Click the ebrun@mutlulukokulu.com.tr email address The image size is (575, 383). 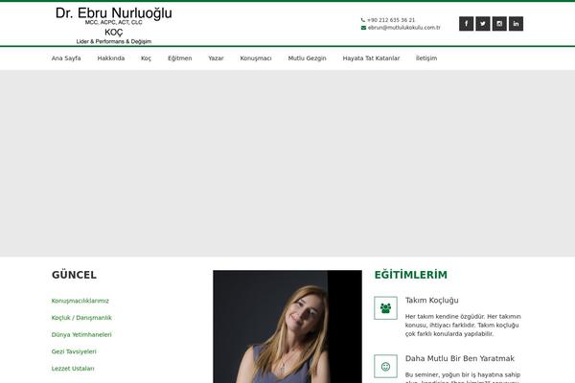tap(404, 28)
